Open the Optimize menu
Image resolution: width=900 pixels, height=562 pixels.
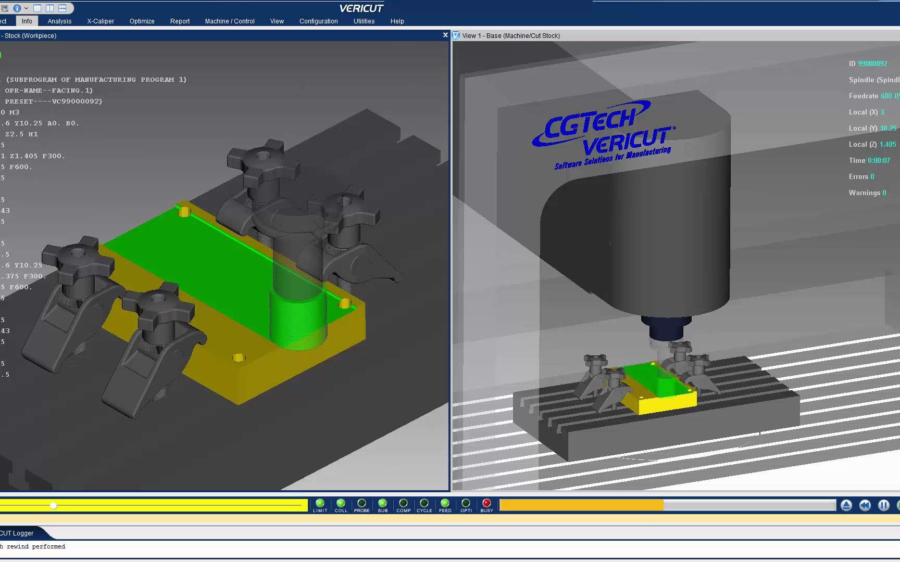coord(142,21)
